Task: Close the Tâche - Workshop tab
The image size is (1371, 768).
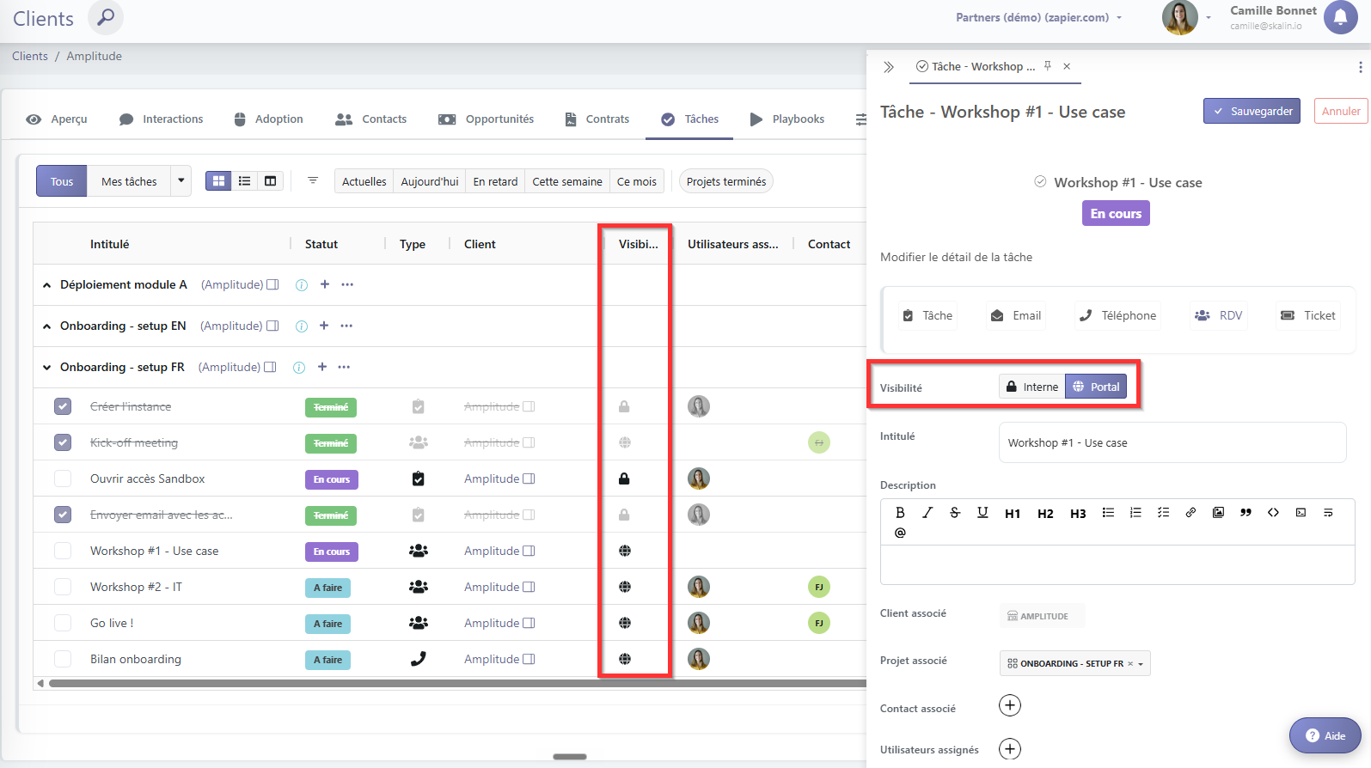Action: [1067, 66]
